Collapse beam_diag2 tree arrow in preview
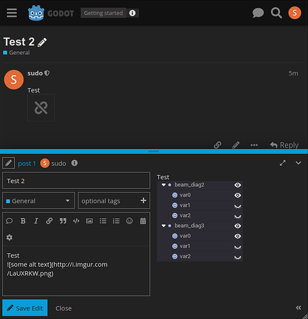Screen dimensions: 308x319 click(163, 185)
